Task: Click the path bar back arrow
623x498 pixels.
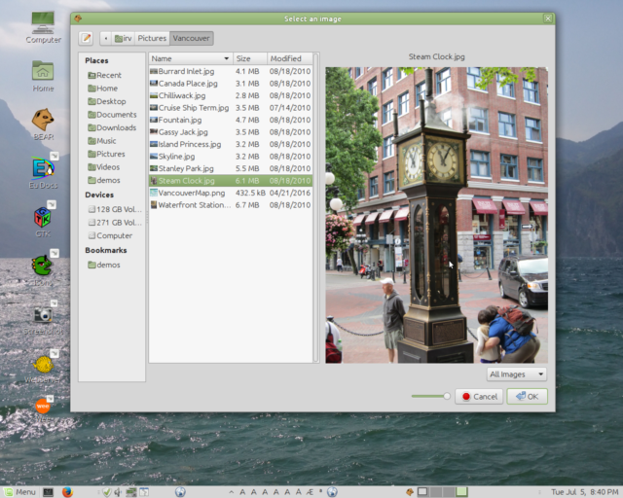Action: pos(105,38)
